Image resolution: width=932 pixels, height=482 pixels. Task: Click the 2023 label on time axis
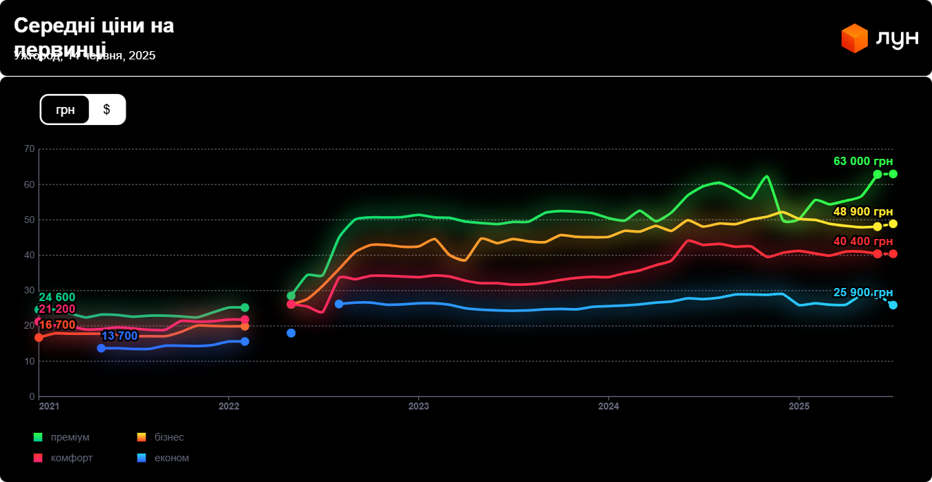pyautogui.click(x=418, y=407)
